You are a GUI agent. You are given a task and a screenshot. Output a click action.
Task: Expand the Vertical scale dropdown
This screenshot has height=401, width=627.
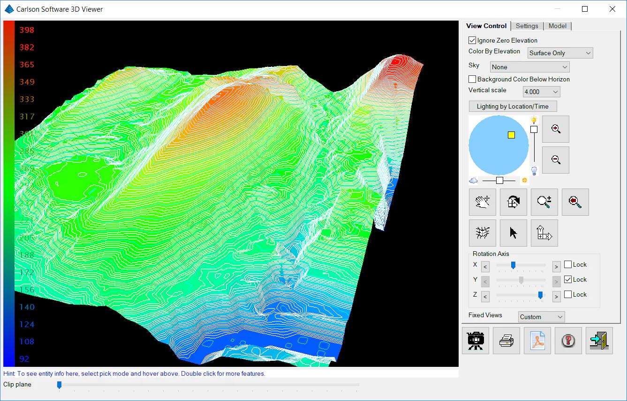[x=541, y=92]
